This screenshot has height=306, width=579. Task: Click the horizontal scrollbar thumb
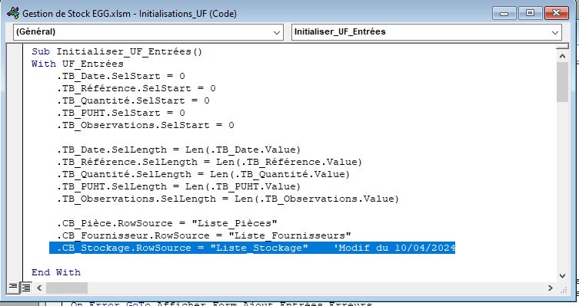pyautogui.click(x=67, y=288)
